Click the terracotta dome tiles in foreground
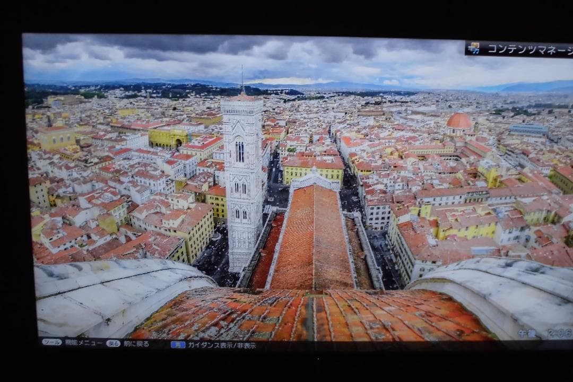This screenshot has width=573, height=382. [313, 316]
